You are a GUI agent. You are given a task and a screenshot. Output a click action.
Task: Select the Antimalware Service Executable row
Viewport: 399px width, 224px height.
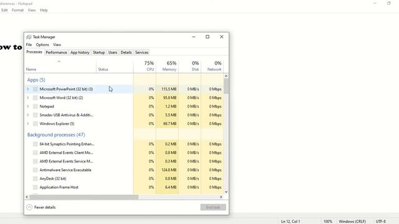click(x=124, y=170)
